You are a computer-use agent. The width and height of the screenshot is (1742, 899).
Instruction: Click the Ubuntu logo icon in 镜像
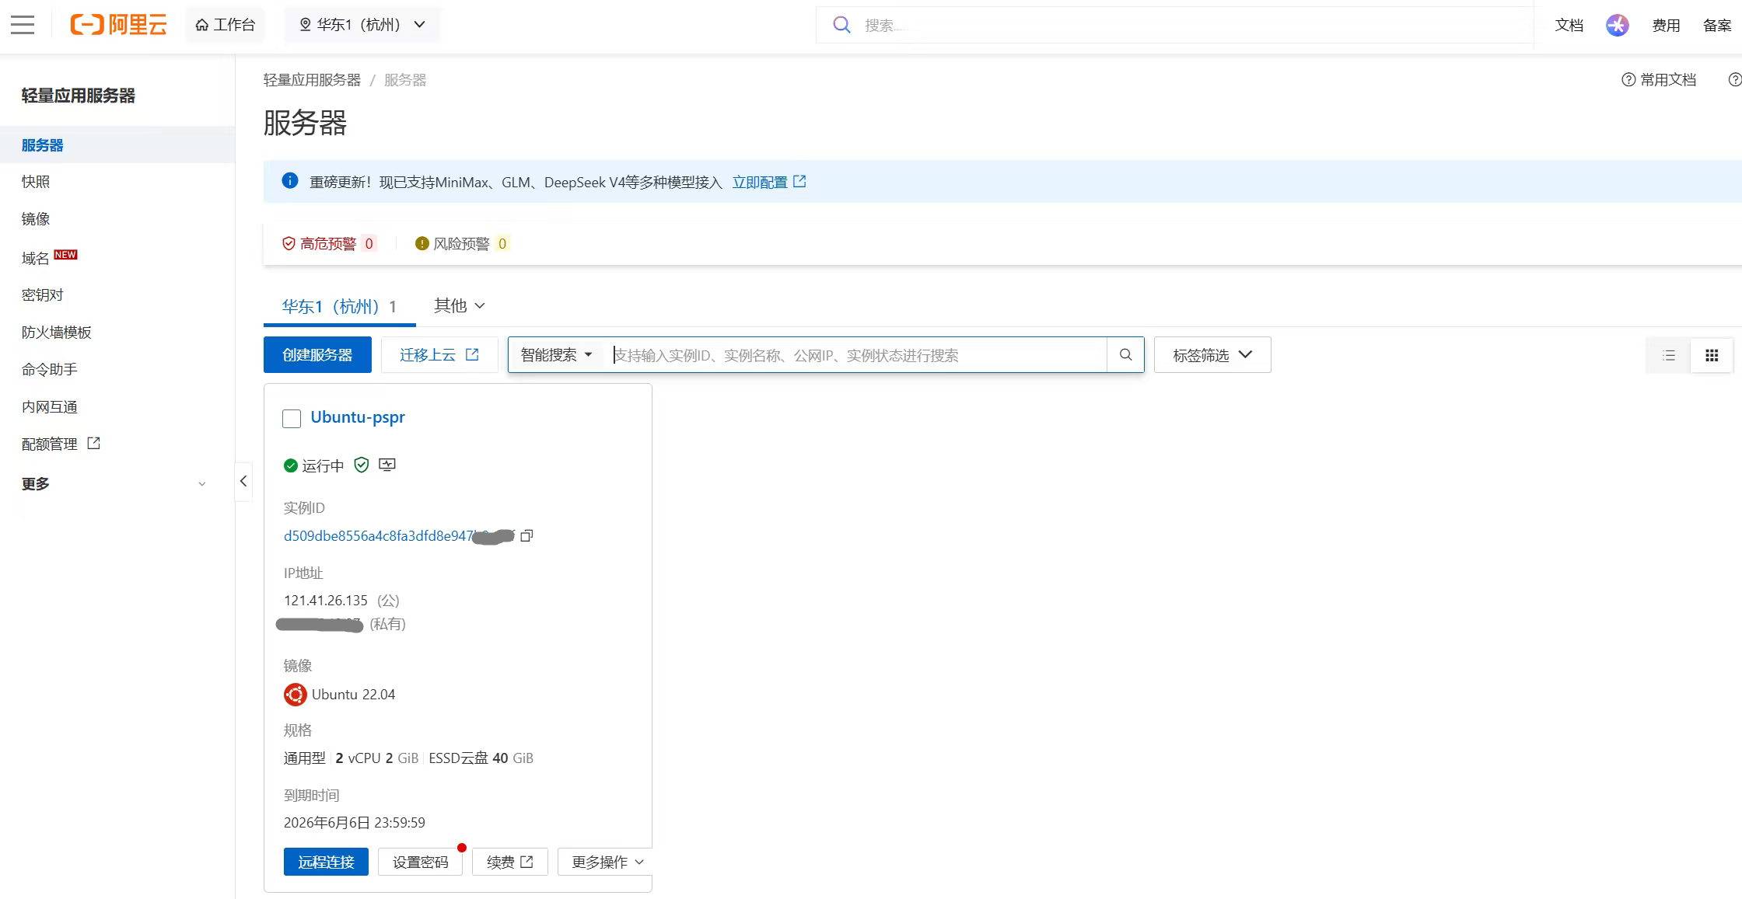[x=296, y=695]
